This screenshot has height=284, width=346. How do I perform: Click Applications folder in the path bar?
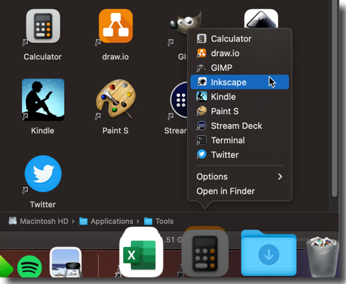[x=107, y=221]
